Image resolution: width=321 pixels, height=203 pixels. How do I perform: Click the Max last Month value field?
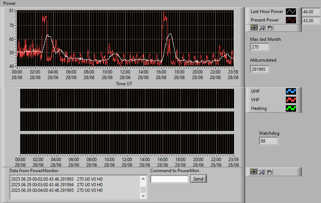(x=259, y=47)
